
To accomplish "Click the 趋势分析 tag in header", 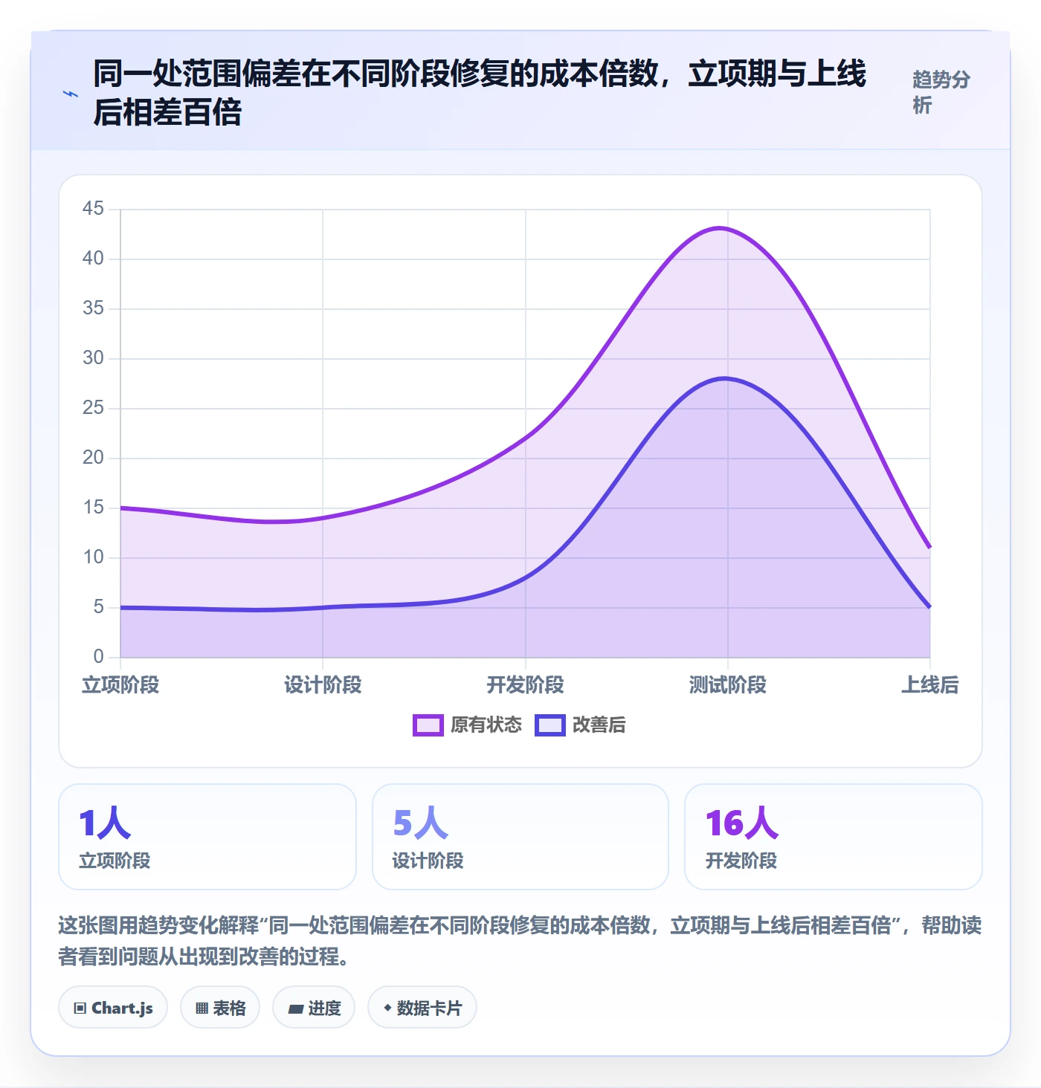I will coord(941,92).
